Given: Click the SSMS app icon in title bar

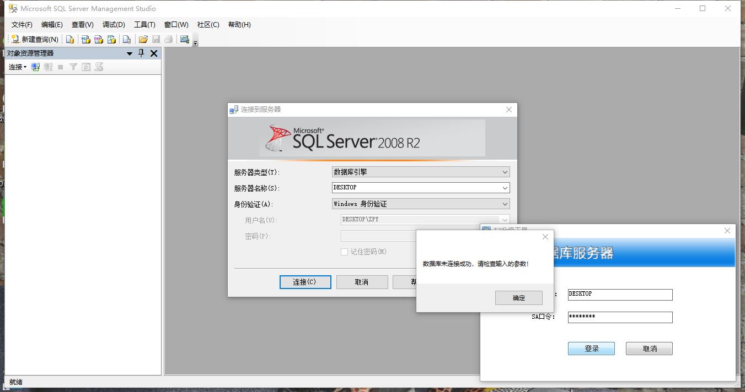Looking at the screenshot, I should tap(13, 8).
